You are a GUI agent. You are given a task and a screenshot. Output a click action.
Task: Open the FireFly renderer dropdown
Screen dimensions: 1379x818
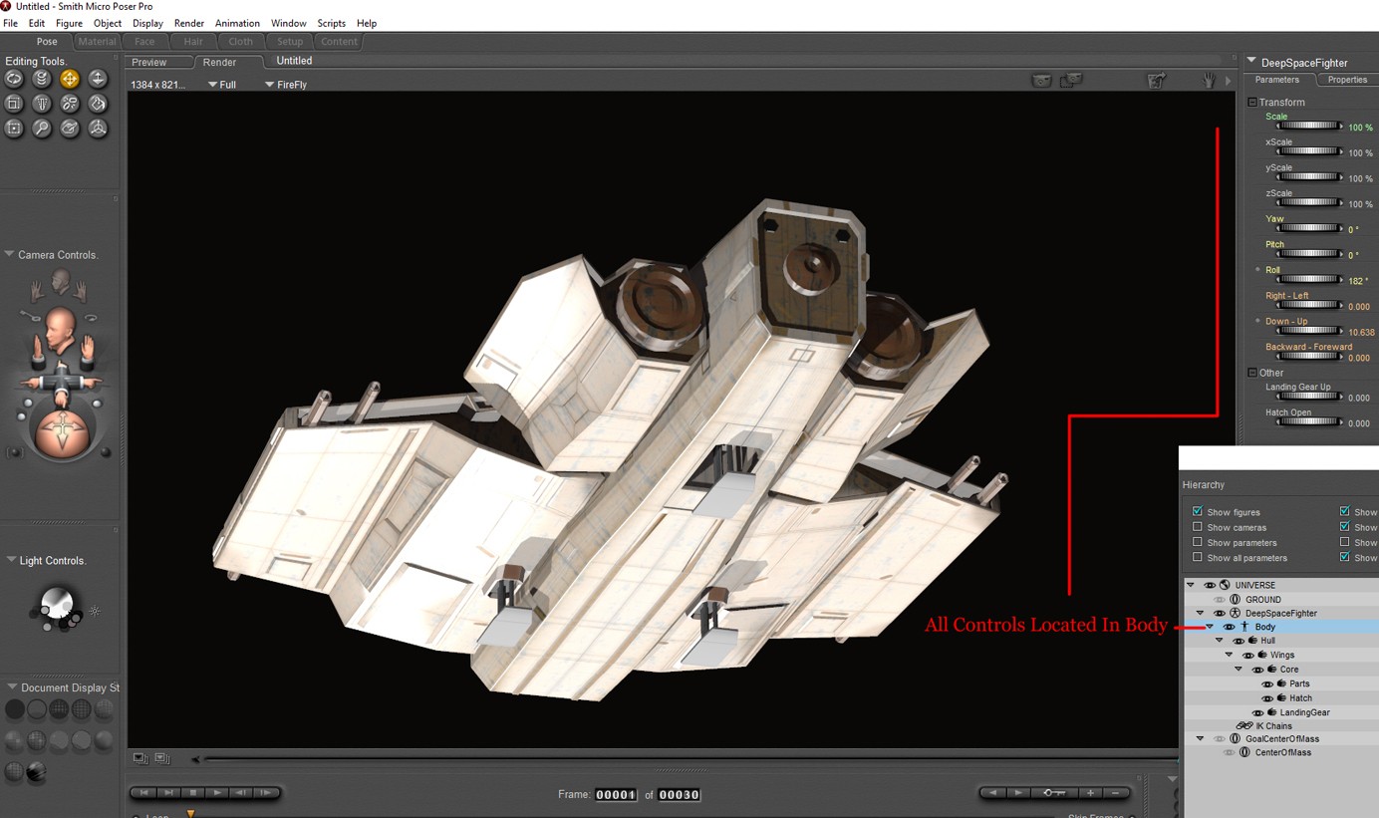[286, 85]
